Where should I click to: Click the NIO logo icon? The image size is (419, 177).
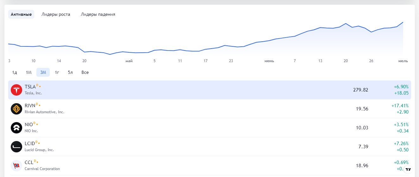coord(16,128)
